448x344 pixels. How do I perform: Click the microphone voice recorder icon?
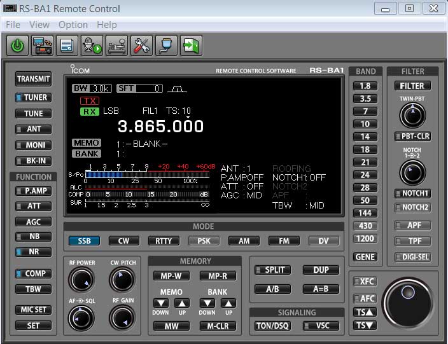click(x=92, y=45)
